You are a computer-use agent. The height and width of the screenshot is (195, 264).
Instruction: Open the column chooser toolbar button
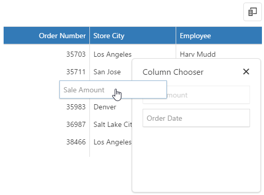[253, 12]
